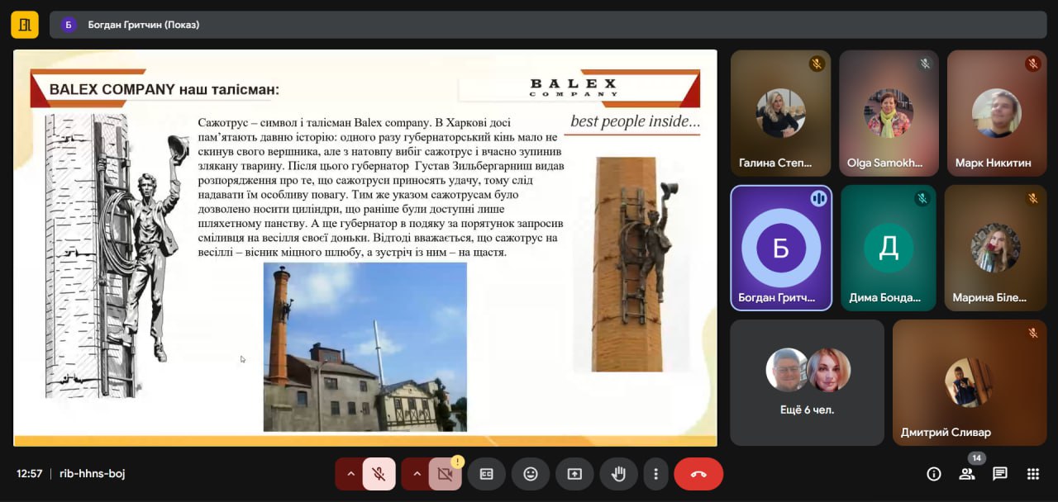1058x502 pixels.
Task: Click speaking indicator on Богдан's tile
Action: (x=818, y=198)
